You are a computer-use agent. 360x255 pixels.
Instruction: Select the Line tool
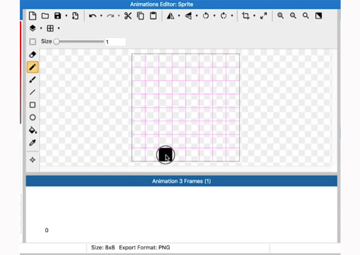tap(33, 92)
